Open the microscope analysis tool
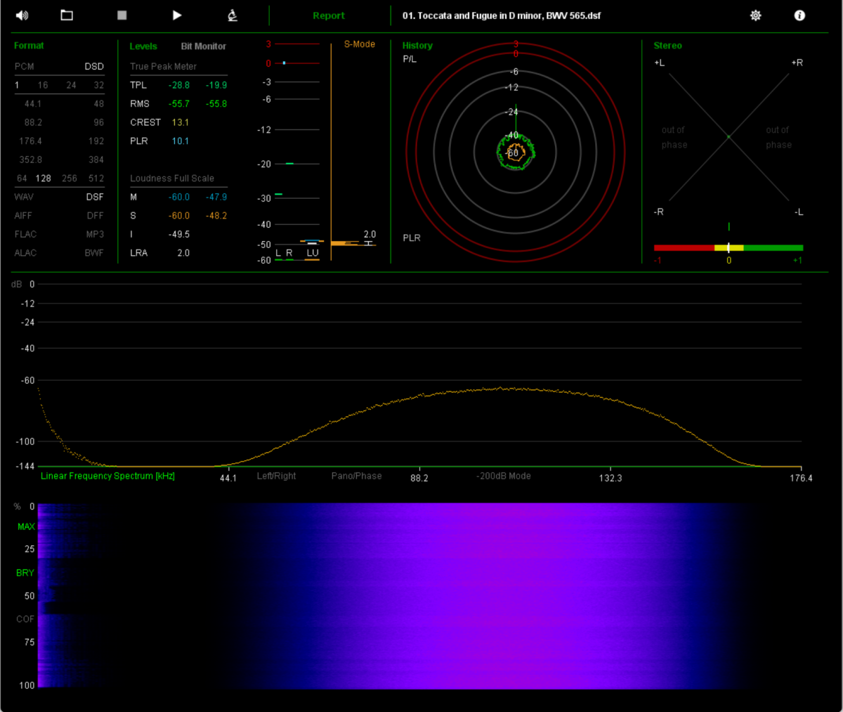This screenshot has width=843, height=712. (x=233, y=15)
